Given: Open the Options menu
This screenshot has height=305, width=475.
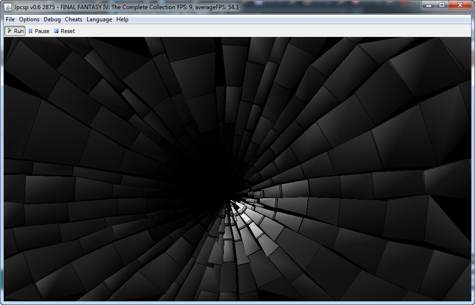Looking at the screenshot, I should pos(29,19).
